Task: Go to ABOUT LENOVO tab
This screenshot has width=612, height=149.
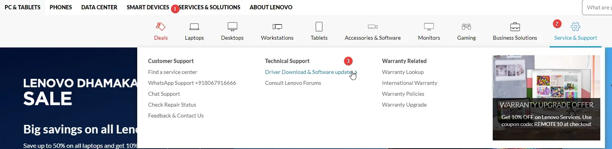Action: [x=271, y=7]
